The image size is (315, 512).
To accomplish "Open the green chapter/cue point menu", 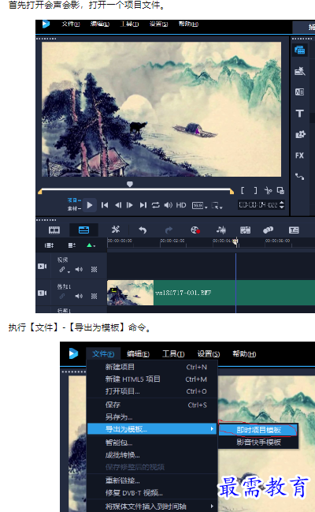I will 91,245.
